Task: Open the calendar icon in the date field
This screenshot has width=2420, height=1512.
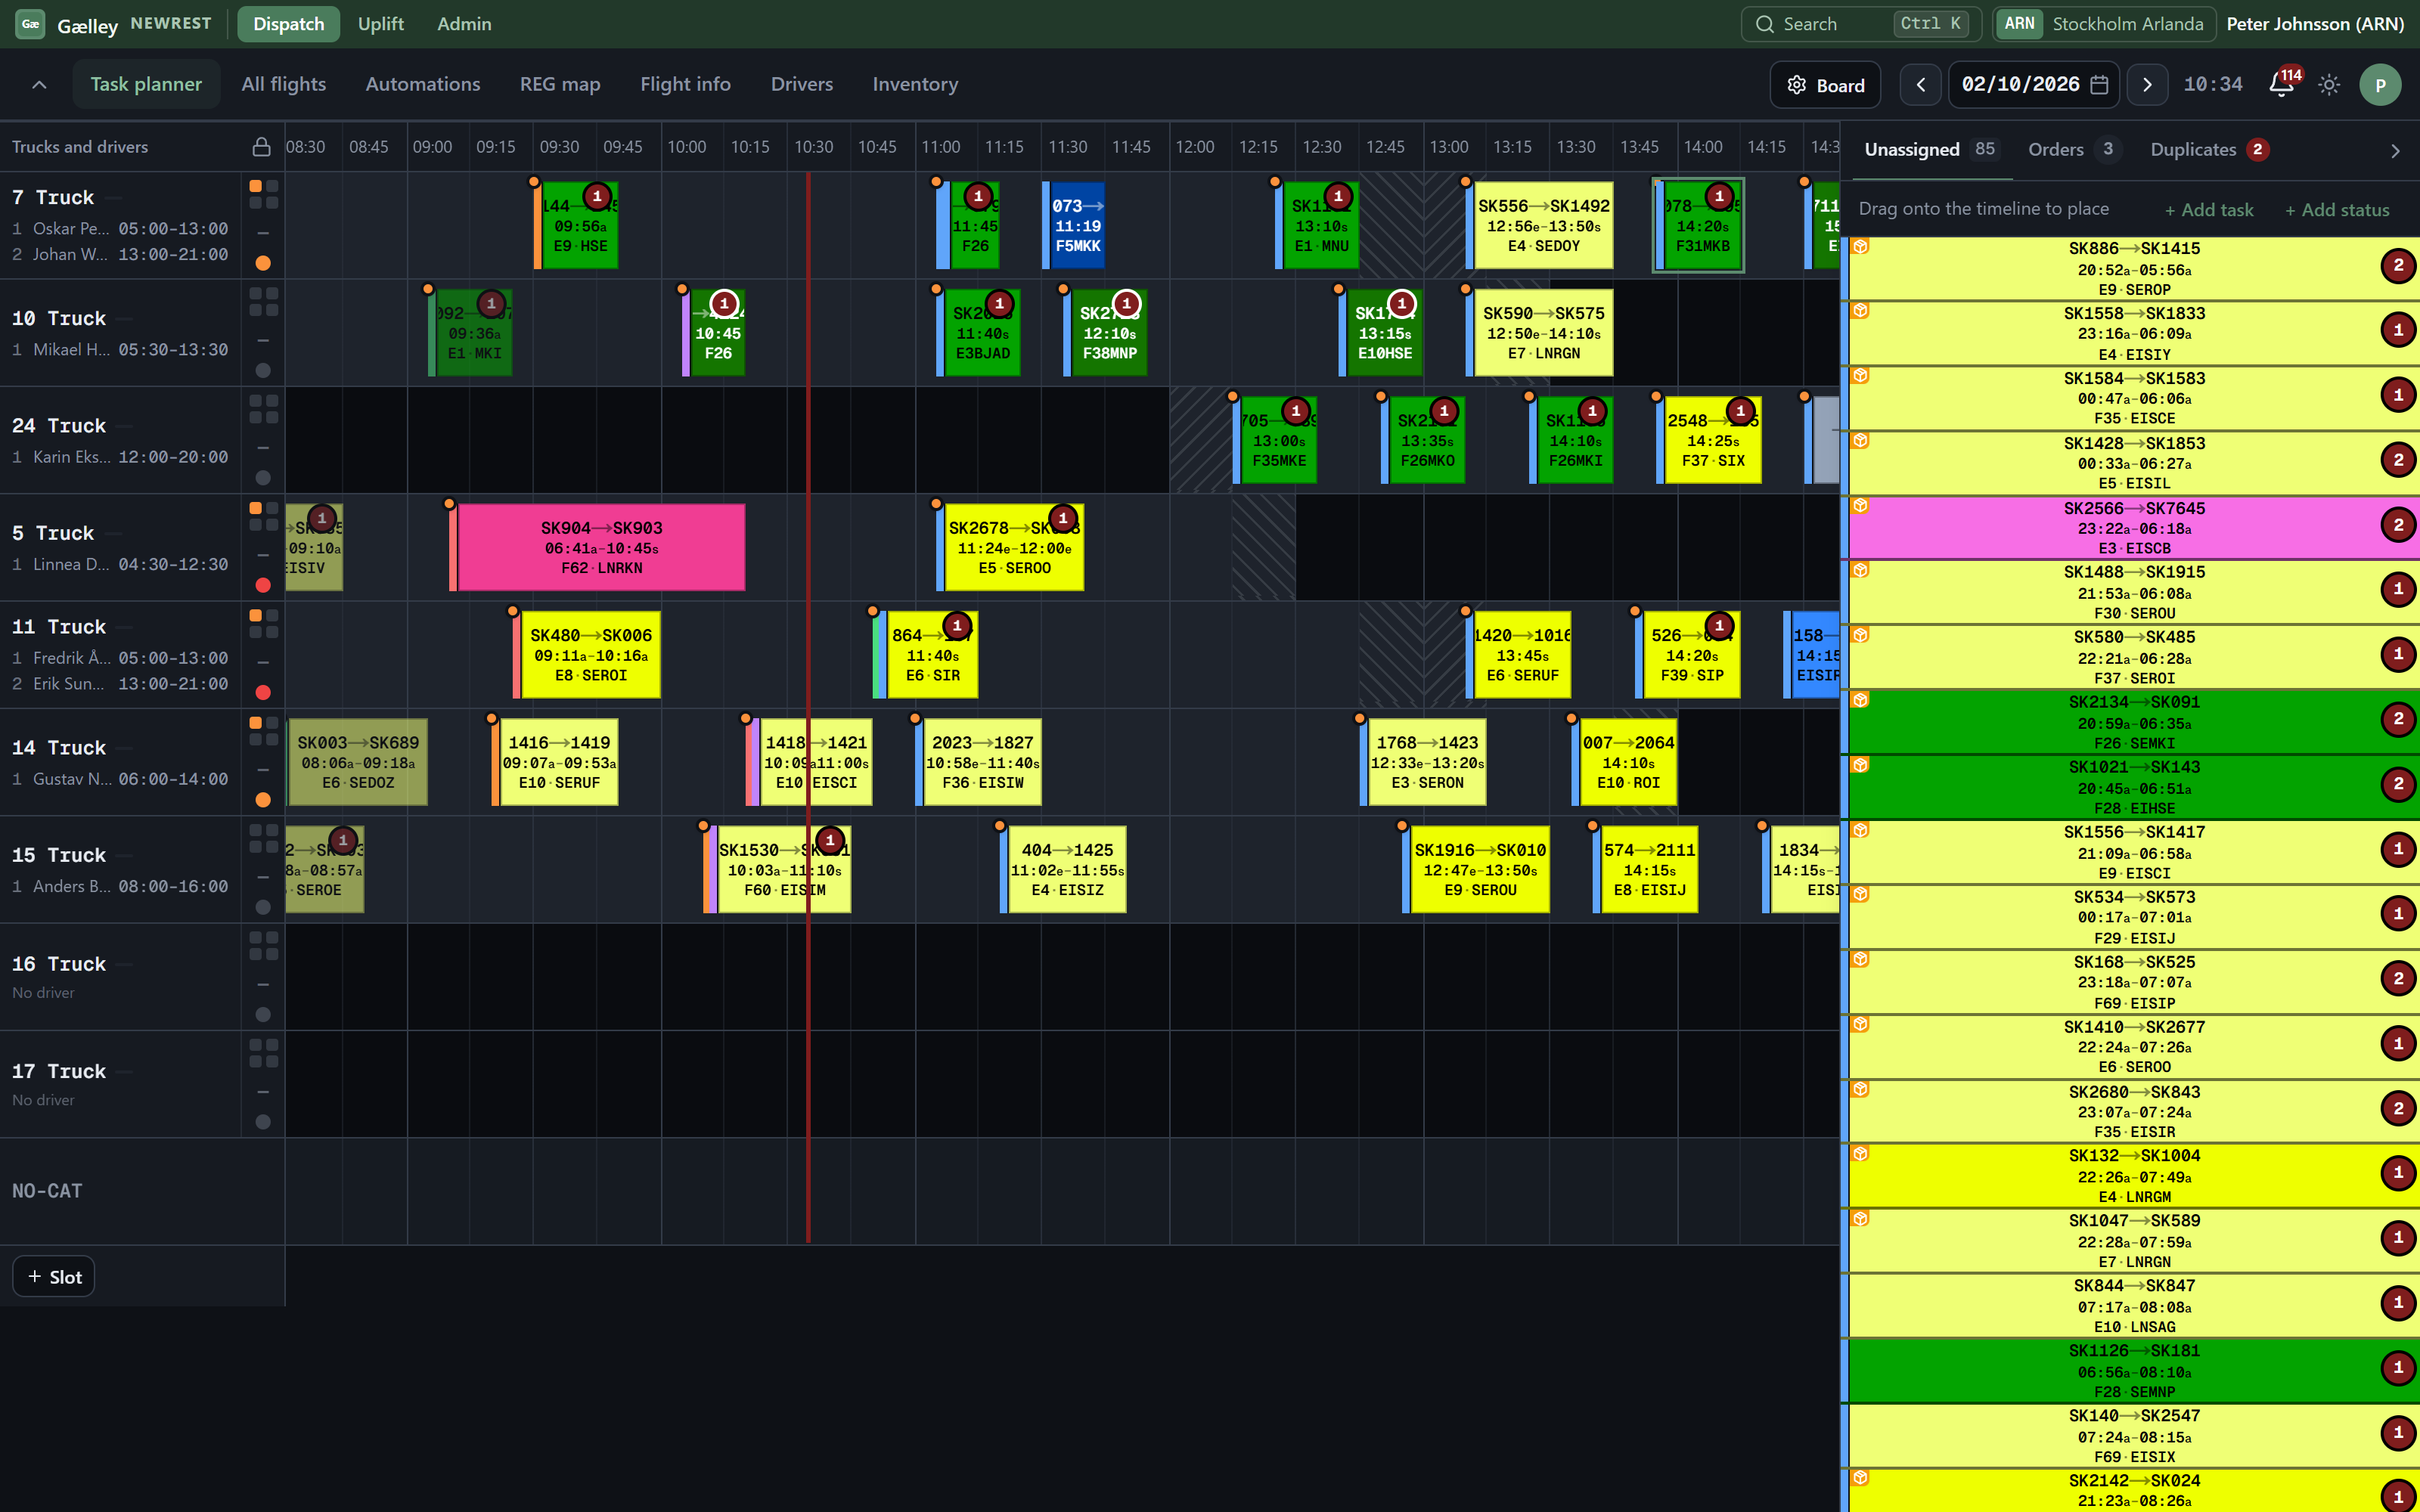Action: (x=2099, y=85)
